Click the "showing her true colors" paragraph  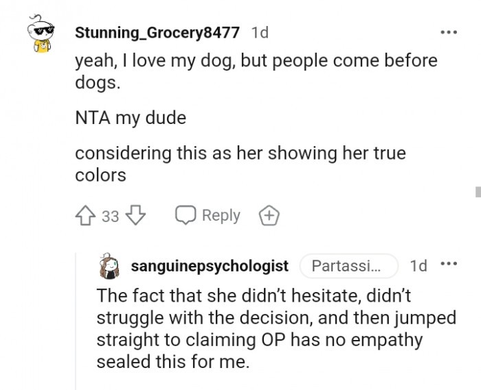tap(240, 163)
